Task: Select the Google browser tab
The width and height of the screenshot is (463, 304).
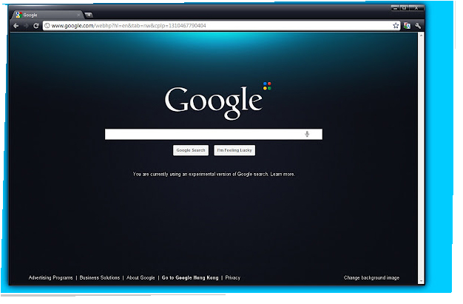Action: (x=47, y=15)
